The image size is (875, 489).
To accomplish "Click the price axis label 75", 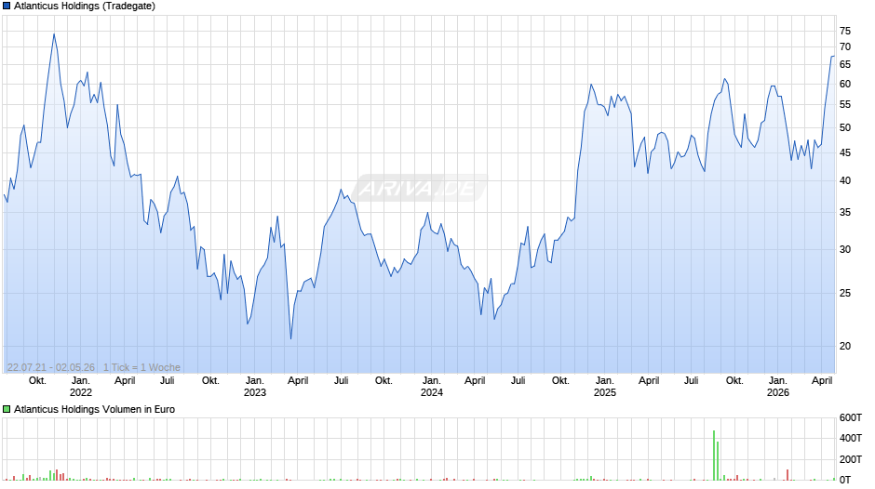I will click(845, 32).
